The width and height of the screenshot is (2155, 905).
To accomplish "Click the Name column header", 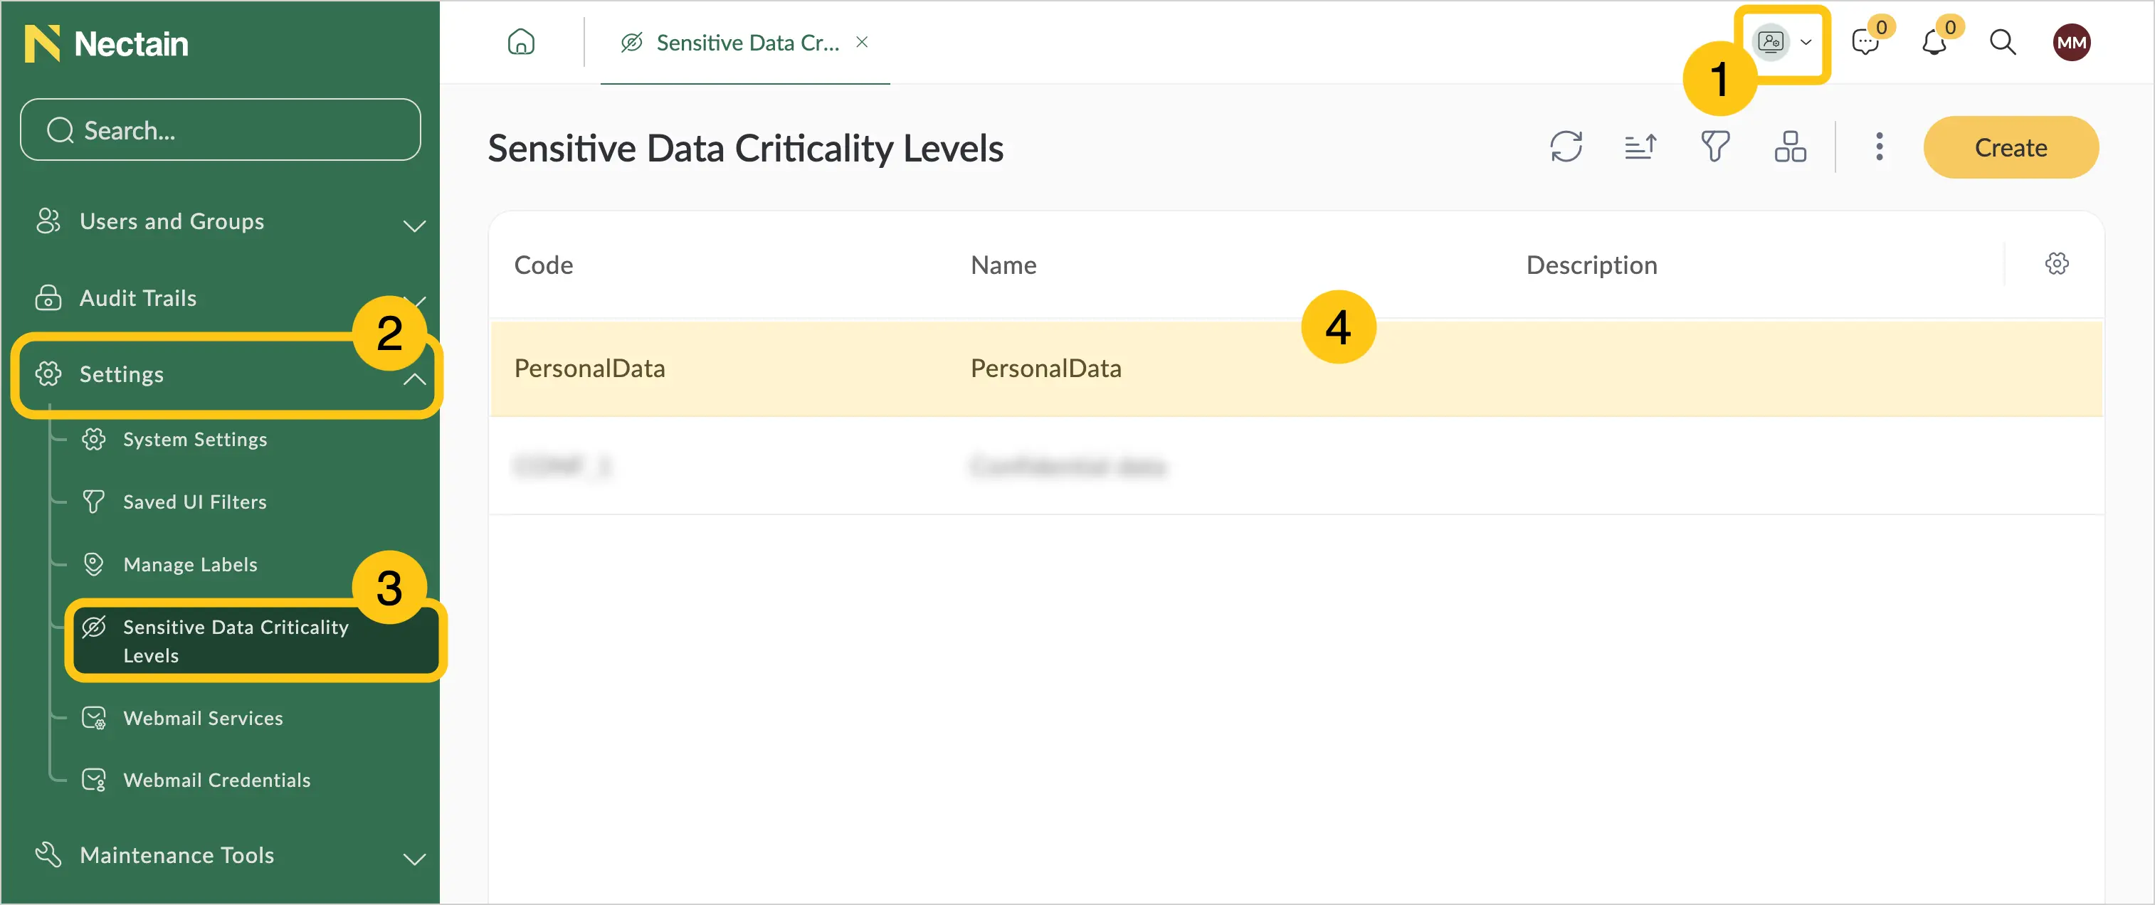I will coord(1003,265).
